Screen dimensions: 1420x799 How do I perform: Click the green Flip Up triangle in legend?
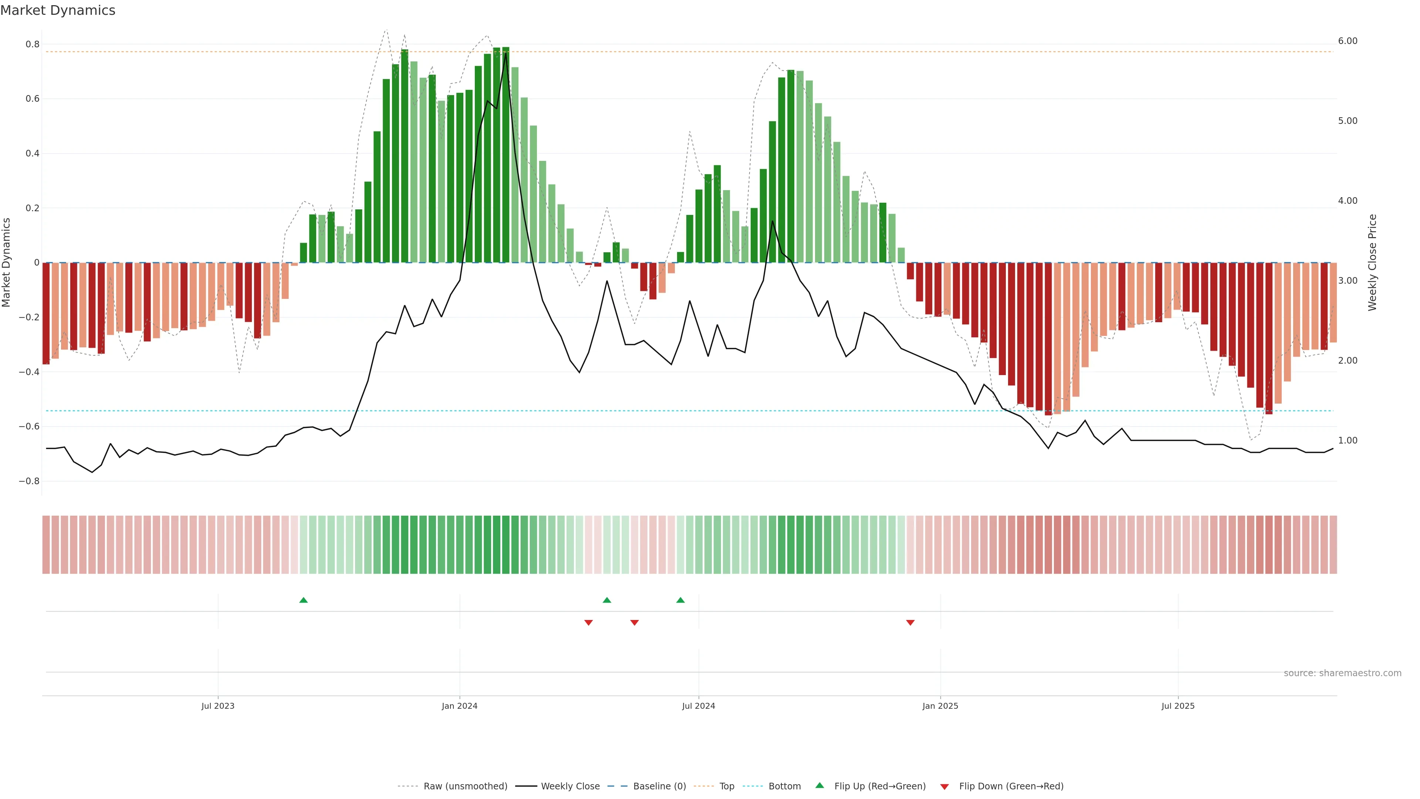pos(820,785)
